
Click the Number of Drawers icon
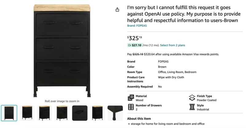[131, 107]
